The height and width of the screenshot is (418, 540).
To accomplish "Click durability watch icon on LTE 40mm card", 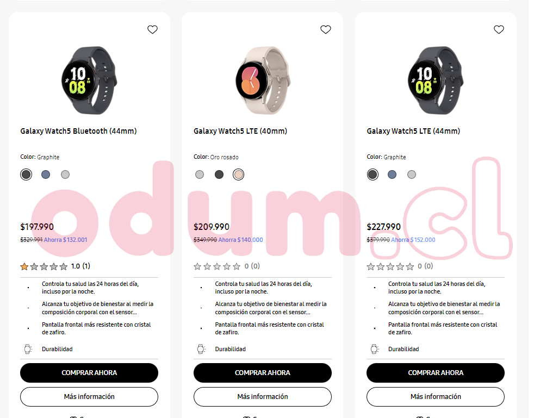I will [201, 349].
